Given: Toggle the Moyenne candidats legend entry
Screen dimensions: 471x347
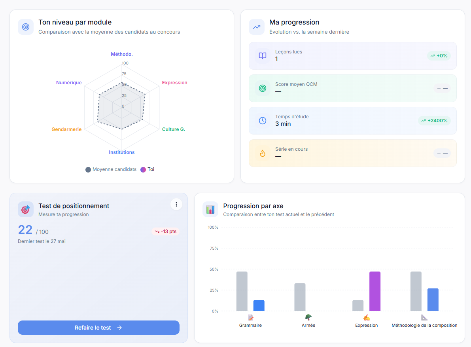Looking at the screenshot, I should [111, 169].
